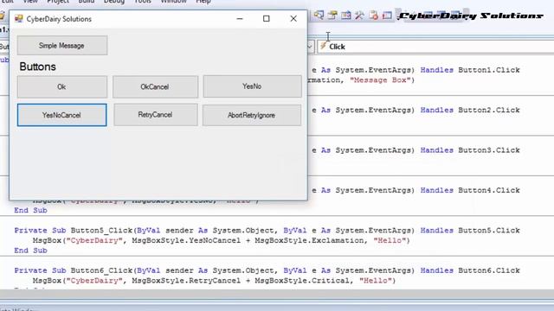Click the "Message Box" string in the code
554x311 pixels.
tap(380, 80)
